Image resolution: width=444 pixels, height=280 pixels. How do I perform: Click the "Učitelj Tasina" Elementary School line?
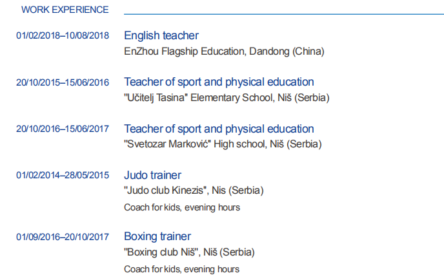pos(227,98)
